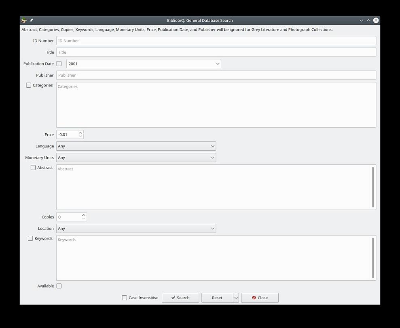
Task: Pin the window using the pushpin icon
Action: 32,20
